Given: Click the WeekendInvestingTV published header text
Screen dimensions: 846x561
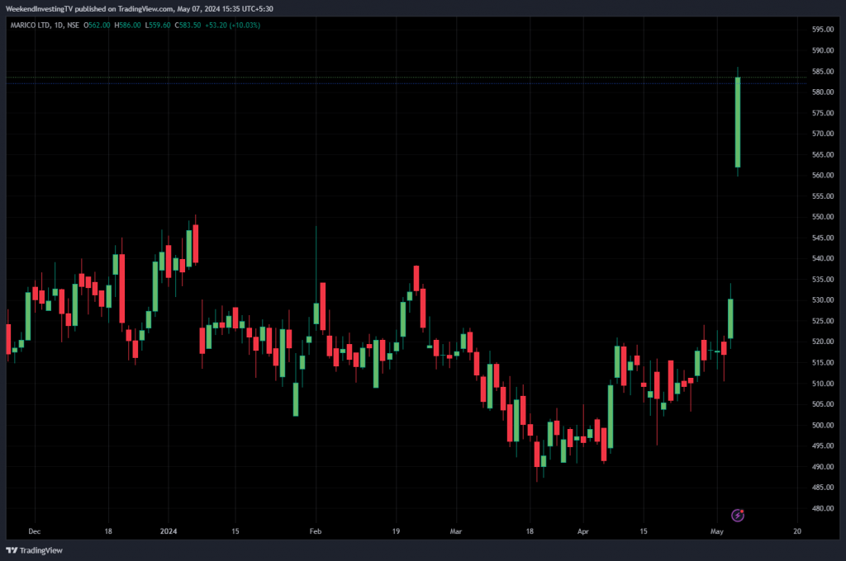Looking at the screenshot, I should [139, 8].
